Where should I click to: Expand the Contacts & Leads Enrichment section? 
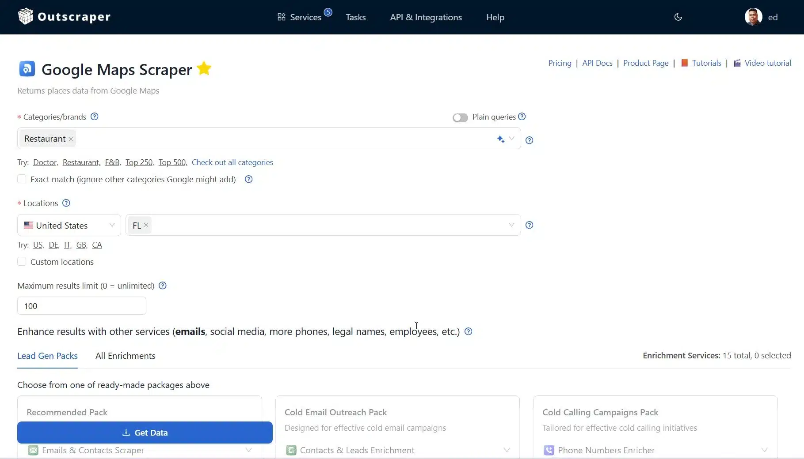507,450
